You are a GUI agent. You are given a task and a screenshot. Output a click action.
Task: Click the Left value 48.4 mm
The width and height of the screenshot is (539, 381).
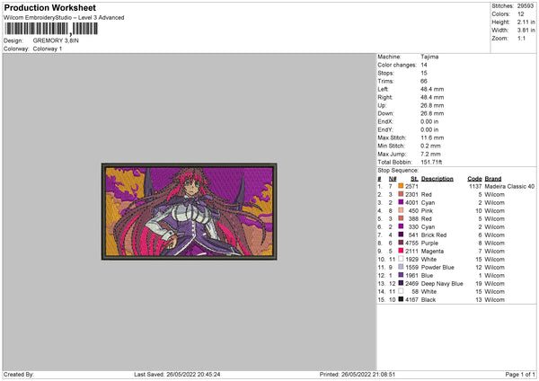[x=432, y=89]
